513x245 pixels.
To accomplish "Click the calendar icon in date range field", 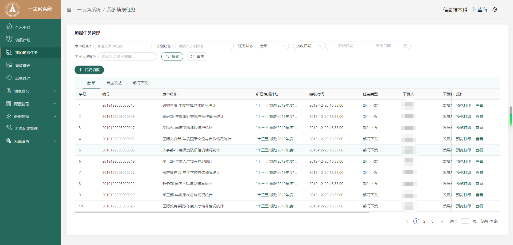I will 405,46.
